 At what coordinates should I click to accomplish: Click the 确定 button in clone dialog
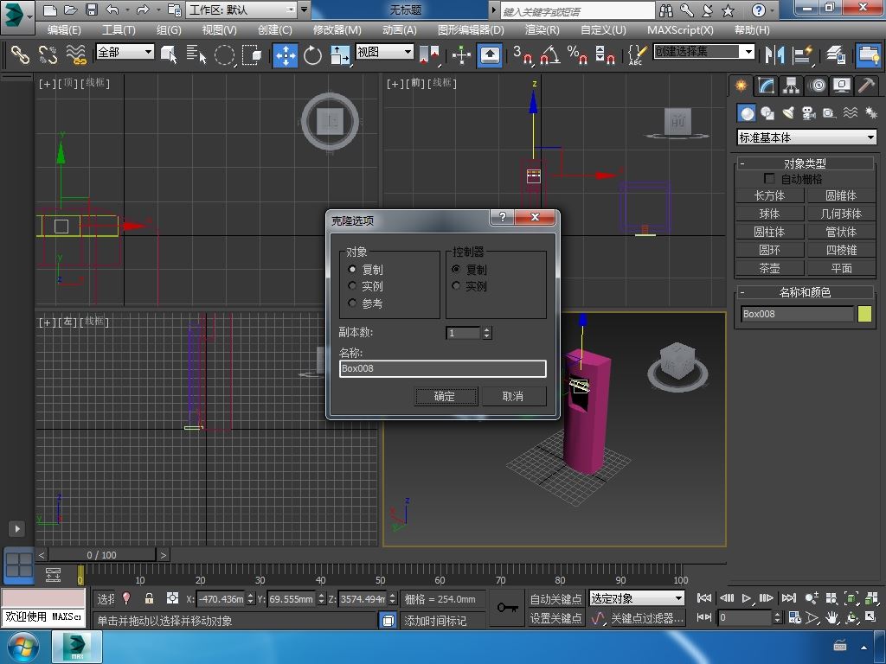point(445,396)
